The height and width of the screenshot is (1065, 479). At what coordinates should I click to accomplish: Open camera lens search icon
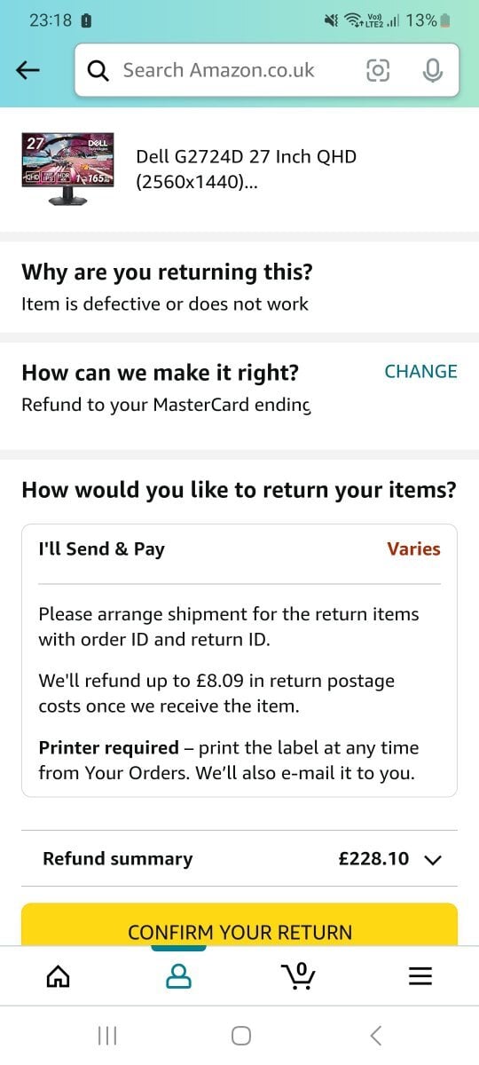tap(378, 71)
